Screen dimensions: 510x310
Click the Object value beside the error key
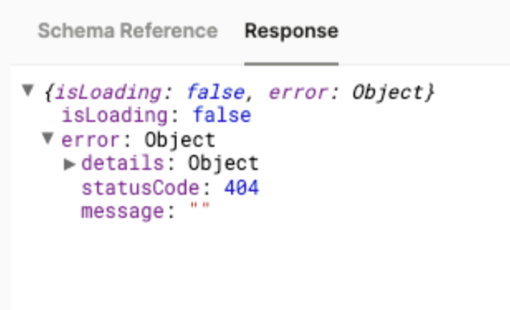pos(180,140)
